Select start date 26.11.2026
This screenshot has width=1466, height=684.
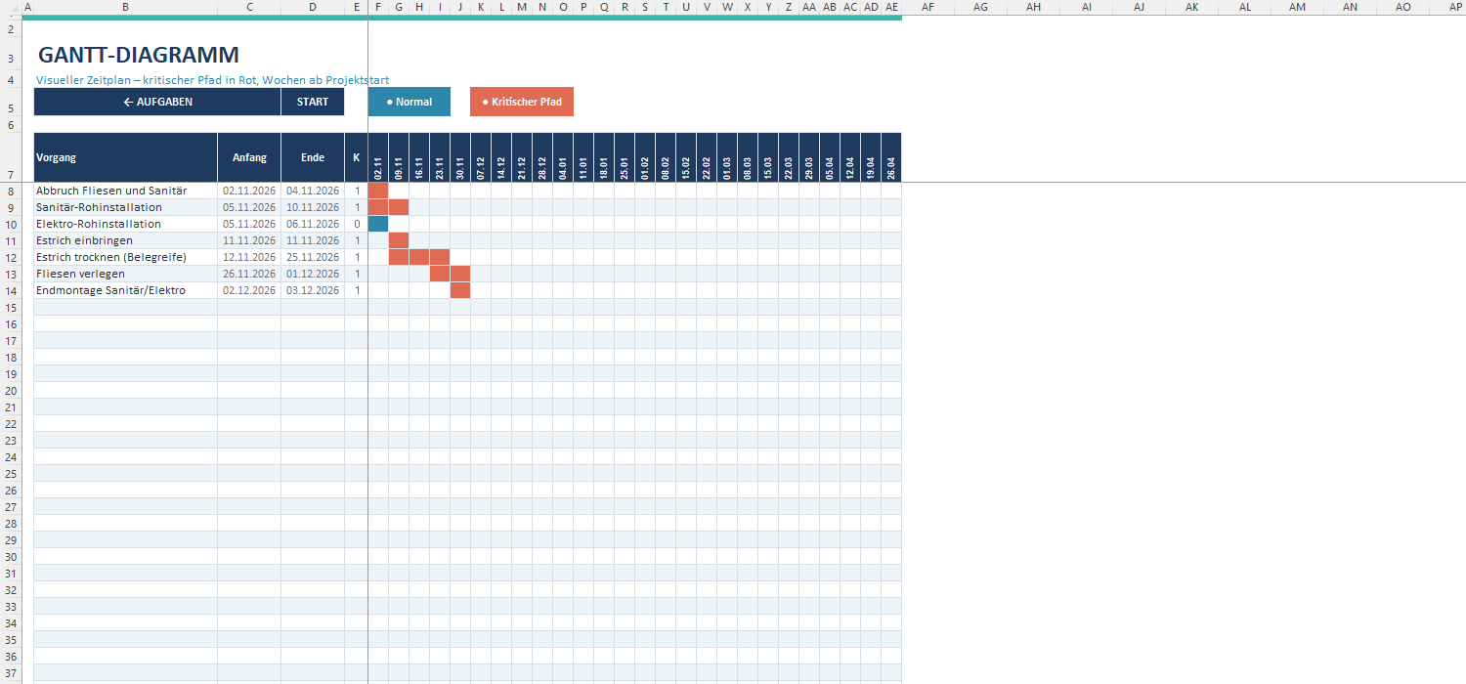[x=249, y=274]
